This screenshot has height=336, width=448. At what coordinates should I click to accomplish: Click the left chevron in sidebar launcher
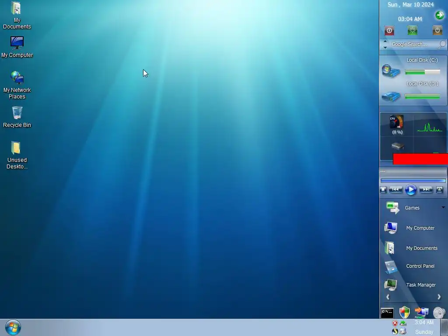point(388,297)
